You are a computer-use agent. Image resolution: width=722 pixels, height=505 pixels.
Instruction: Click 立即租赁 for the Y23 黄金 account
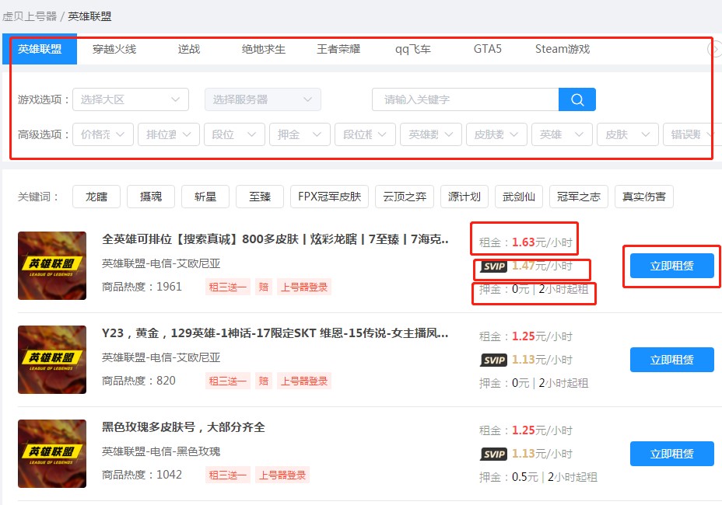(x=671, y=360)
